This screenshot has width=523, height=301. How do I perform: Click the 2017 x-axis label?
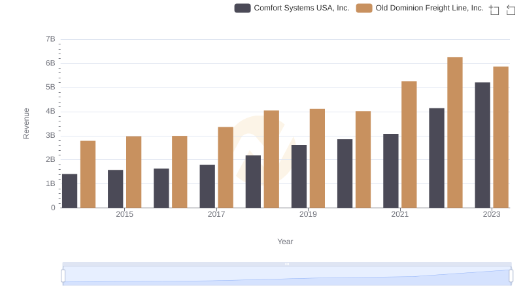click(216, 214)
